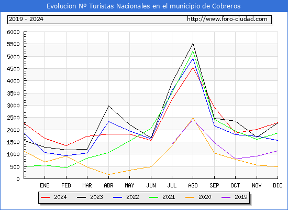288x210 pixels.
Task: Click the 4000 y-axis value
Action: coord(13,81)
